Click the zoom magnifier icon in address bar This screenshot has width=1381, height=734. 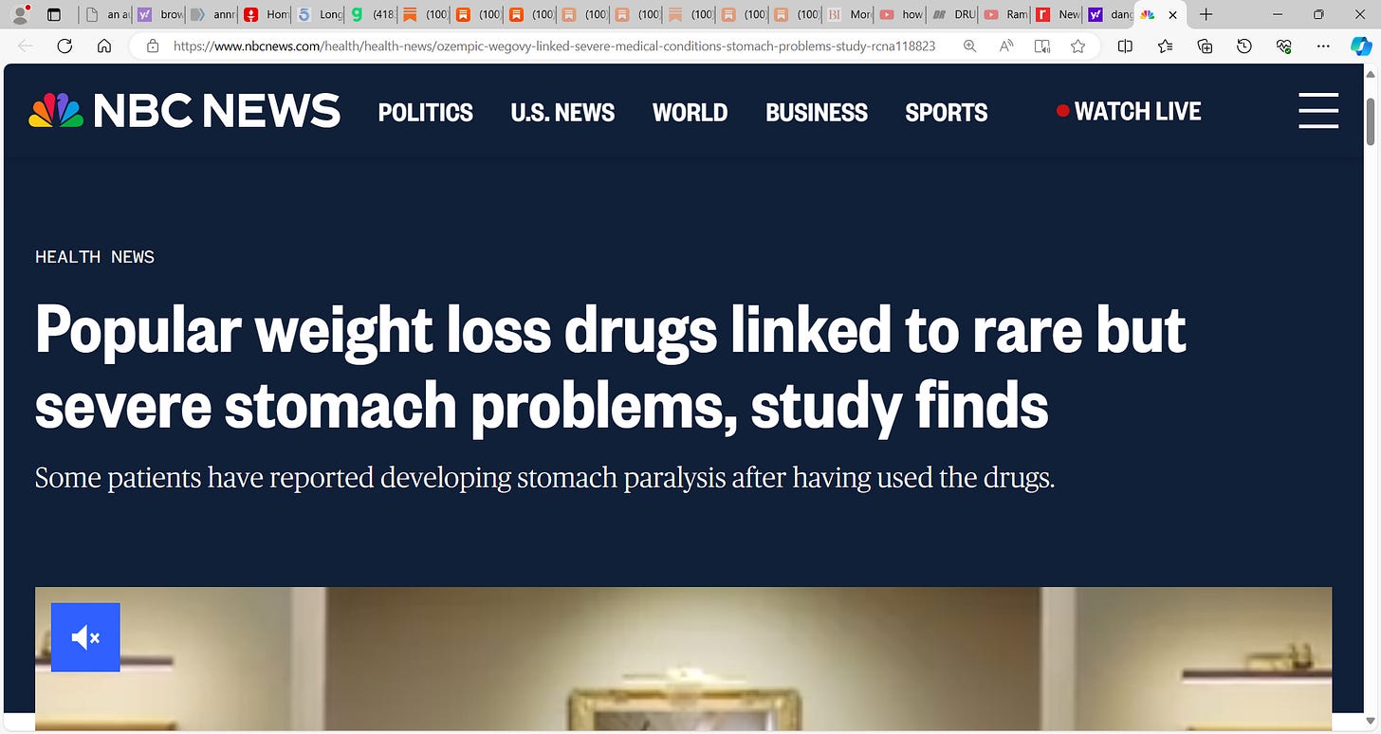point(969,46)
